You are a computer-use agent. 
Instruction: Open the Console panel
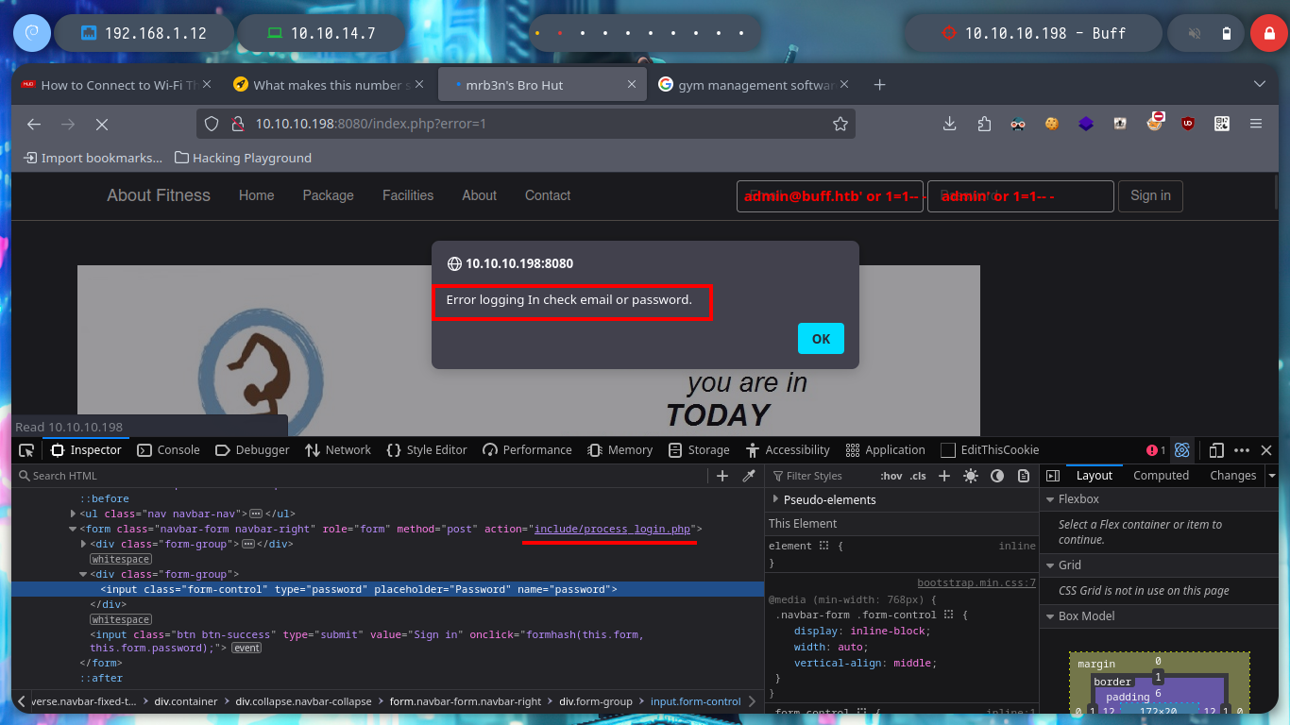pos(168,450)
